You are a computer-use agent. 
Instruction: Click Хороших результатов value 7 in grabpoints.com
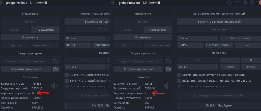pyautogui.click(x=146, y=93)
